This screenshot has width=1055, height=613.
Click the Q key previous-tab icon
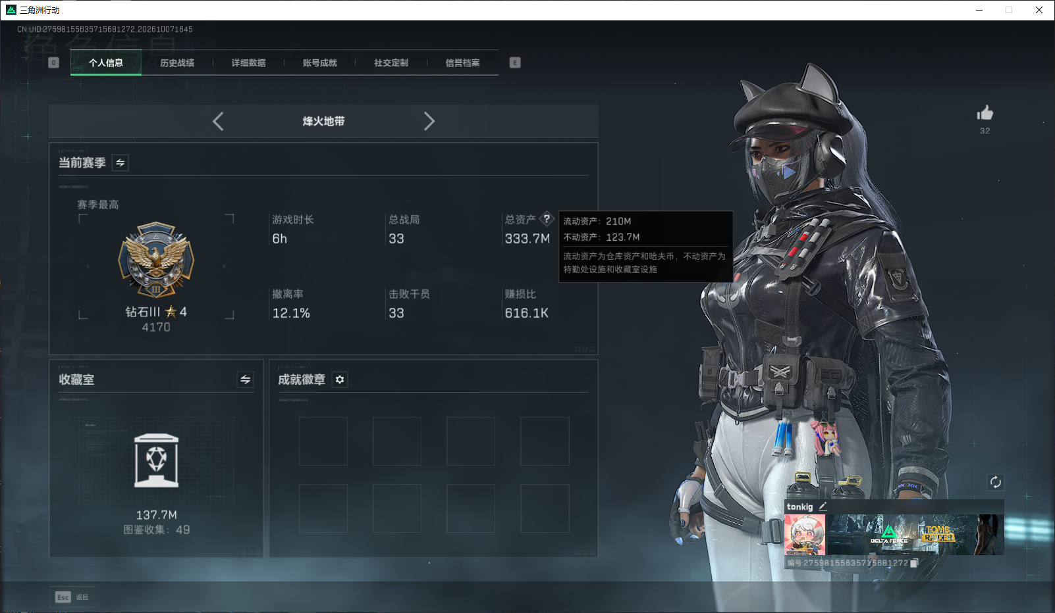[x=54, y=62]
